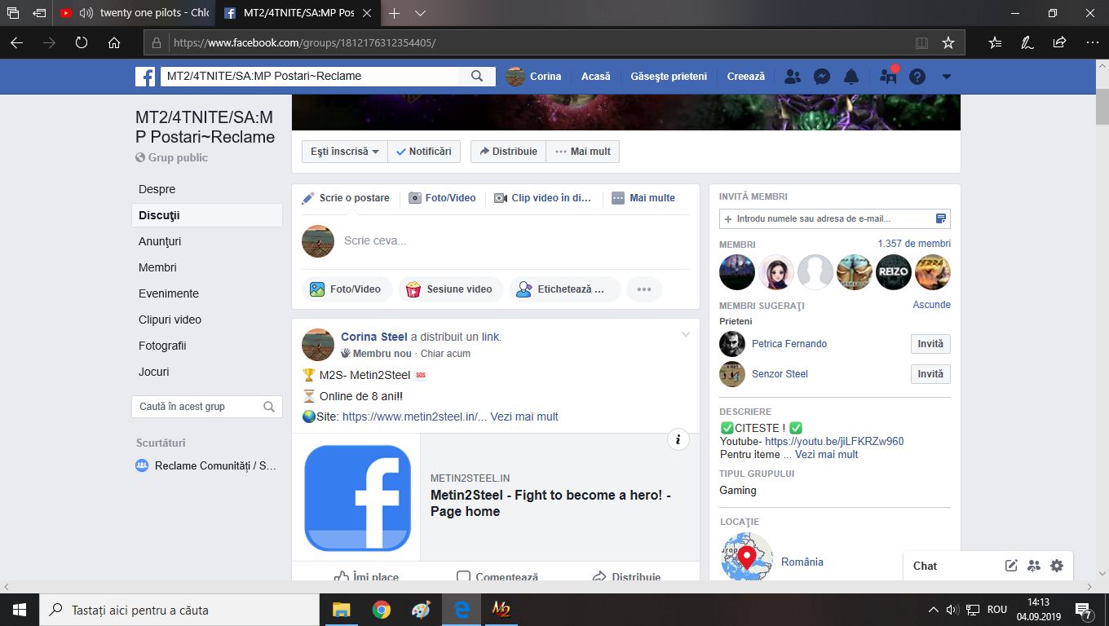Image resolution: width=1109 pixels, height=626 pixels.
Task: Create a new group chat icon
Action: point(1034,566)
